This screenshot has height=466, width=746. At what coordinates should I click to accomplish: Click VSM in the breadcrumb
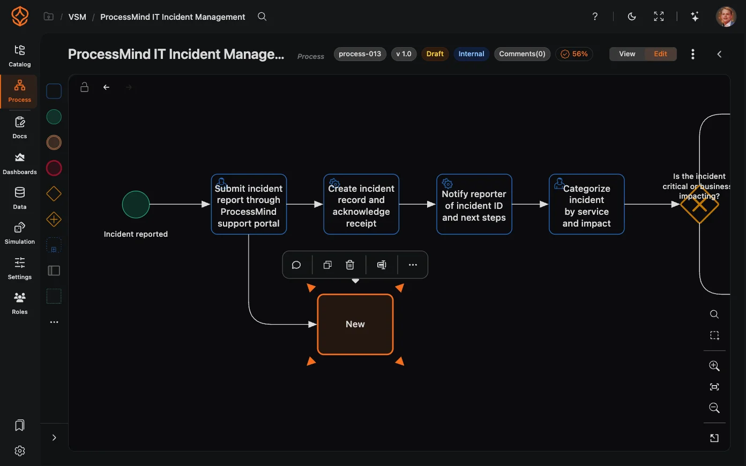click(x=77, y=17)
